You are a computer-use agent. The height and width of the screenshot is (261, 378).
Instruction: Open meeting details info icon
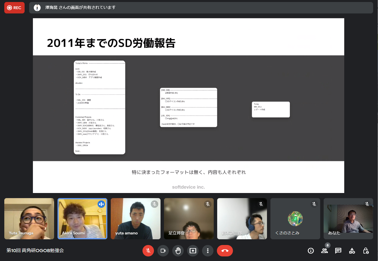pos(310,251)
